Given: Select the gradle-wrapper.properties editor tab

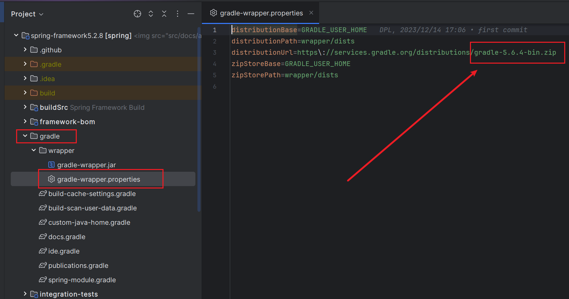Looking at the screenshot, I should (x=261, y=13).
